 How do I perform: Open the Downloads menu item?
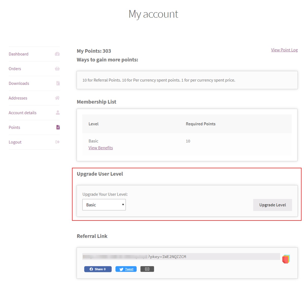19,83
